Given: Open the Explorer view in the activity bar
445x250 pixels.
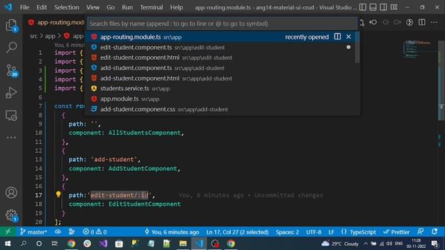Looking at the screenshot, I should 11,25.
